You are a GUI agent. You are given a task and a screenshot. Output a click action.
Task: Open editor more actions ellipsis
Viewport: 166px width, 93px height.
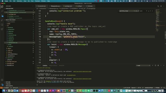[x=164, y=6]
